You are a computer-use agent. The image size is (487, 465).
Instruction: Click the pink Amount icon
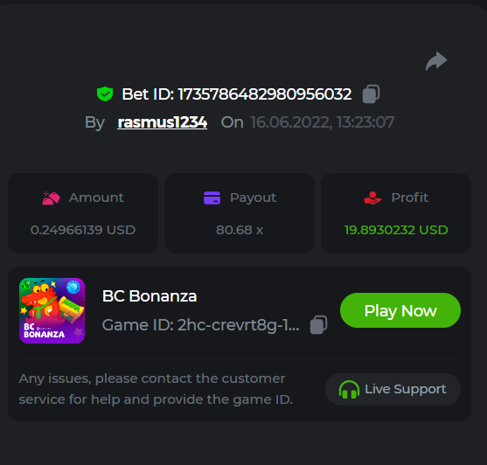pos(51,198)
